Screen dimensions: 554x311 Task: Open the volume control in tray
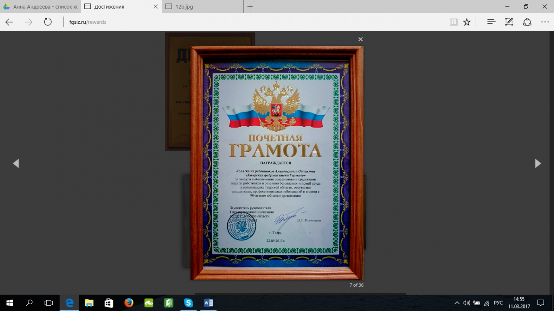tap(467, 303)
